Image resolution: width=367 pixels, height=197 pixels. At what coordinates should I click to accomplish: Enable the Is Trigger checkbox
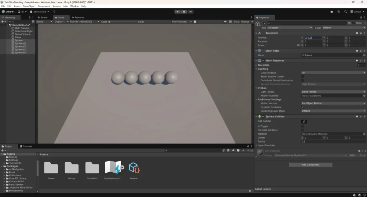(x=302, y=126)
